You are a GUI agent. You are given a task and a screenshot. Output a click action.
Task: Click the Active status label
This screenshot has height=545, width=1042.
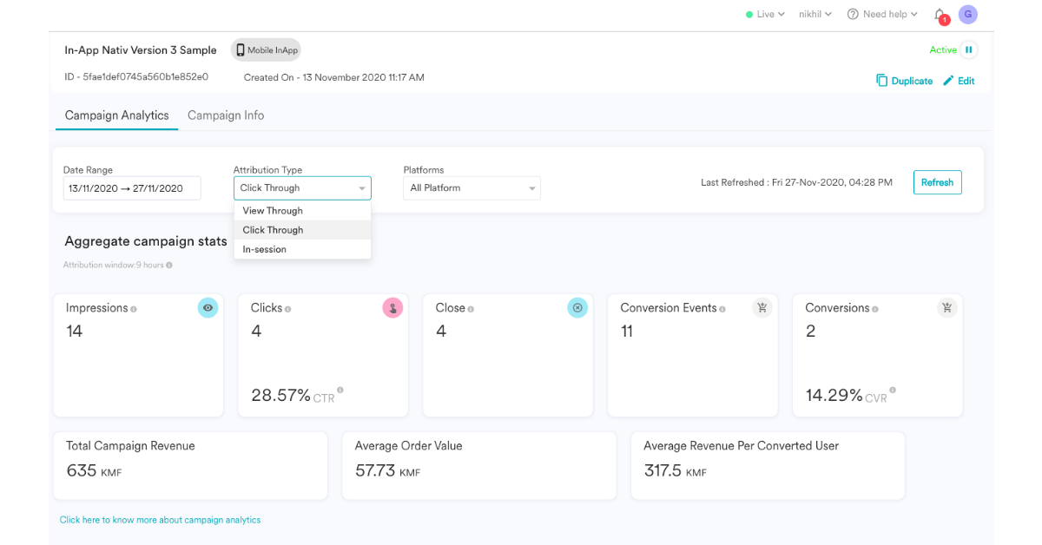[943, 49]
